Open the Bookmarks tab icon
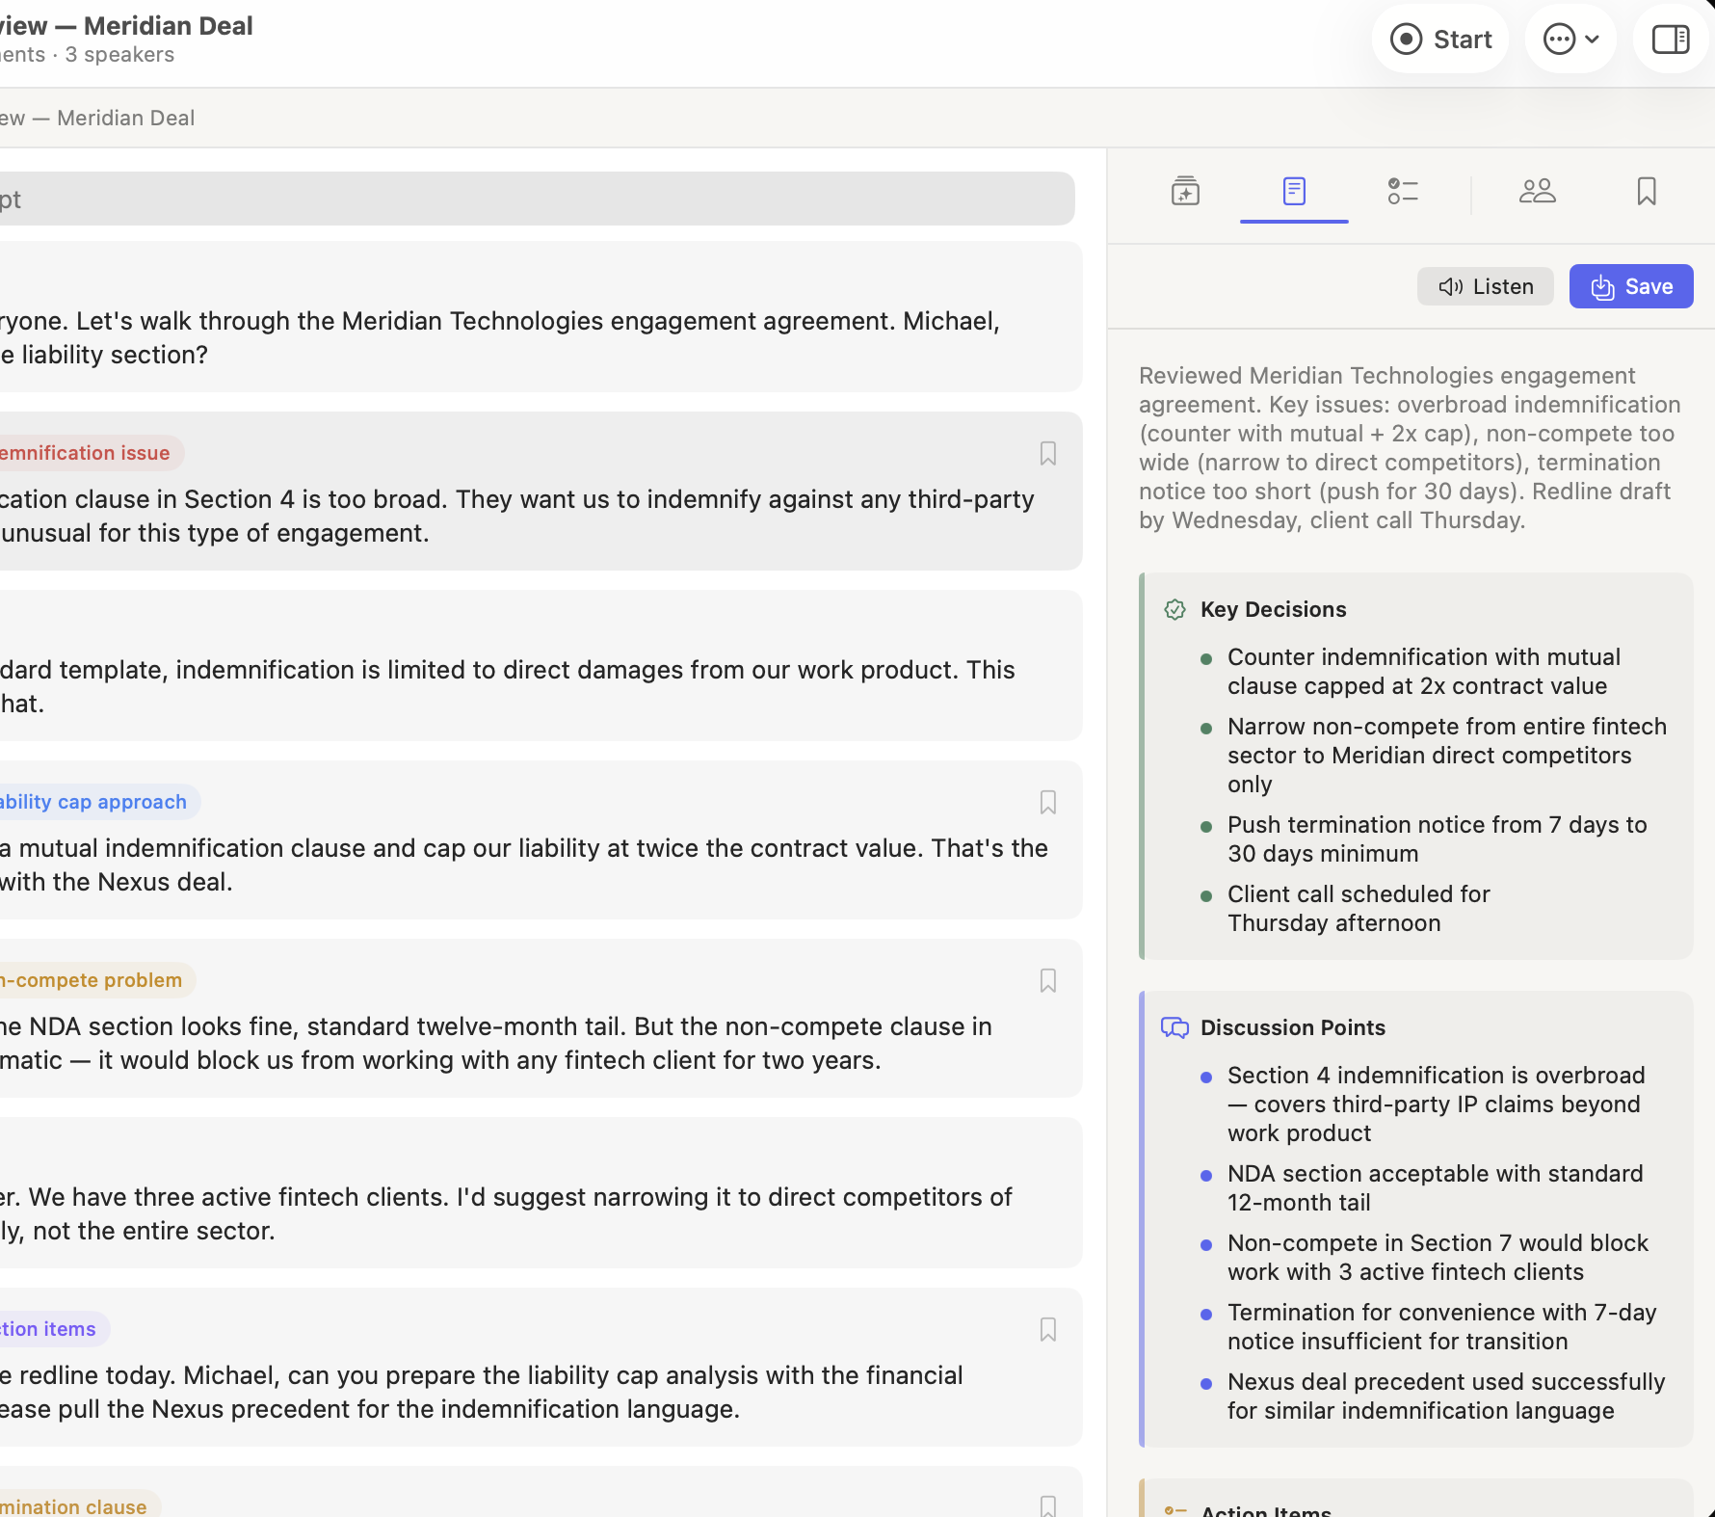1715x1517 pixels. click(x=1647, y=191)
